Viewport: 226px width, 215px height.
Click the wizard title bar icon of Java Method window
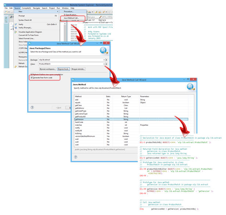(75, 79)
